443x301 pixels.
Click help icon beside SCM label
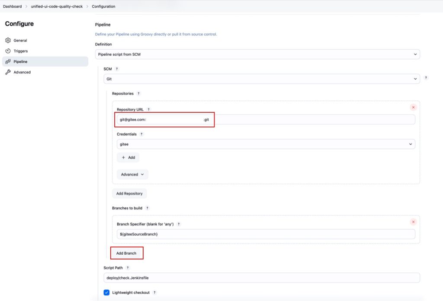point(117,69)
